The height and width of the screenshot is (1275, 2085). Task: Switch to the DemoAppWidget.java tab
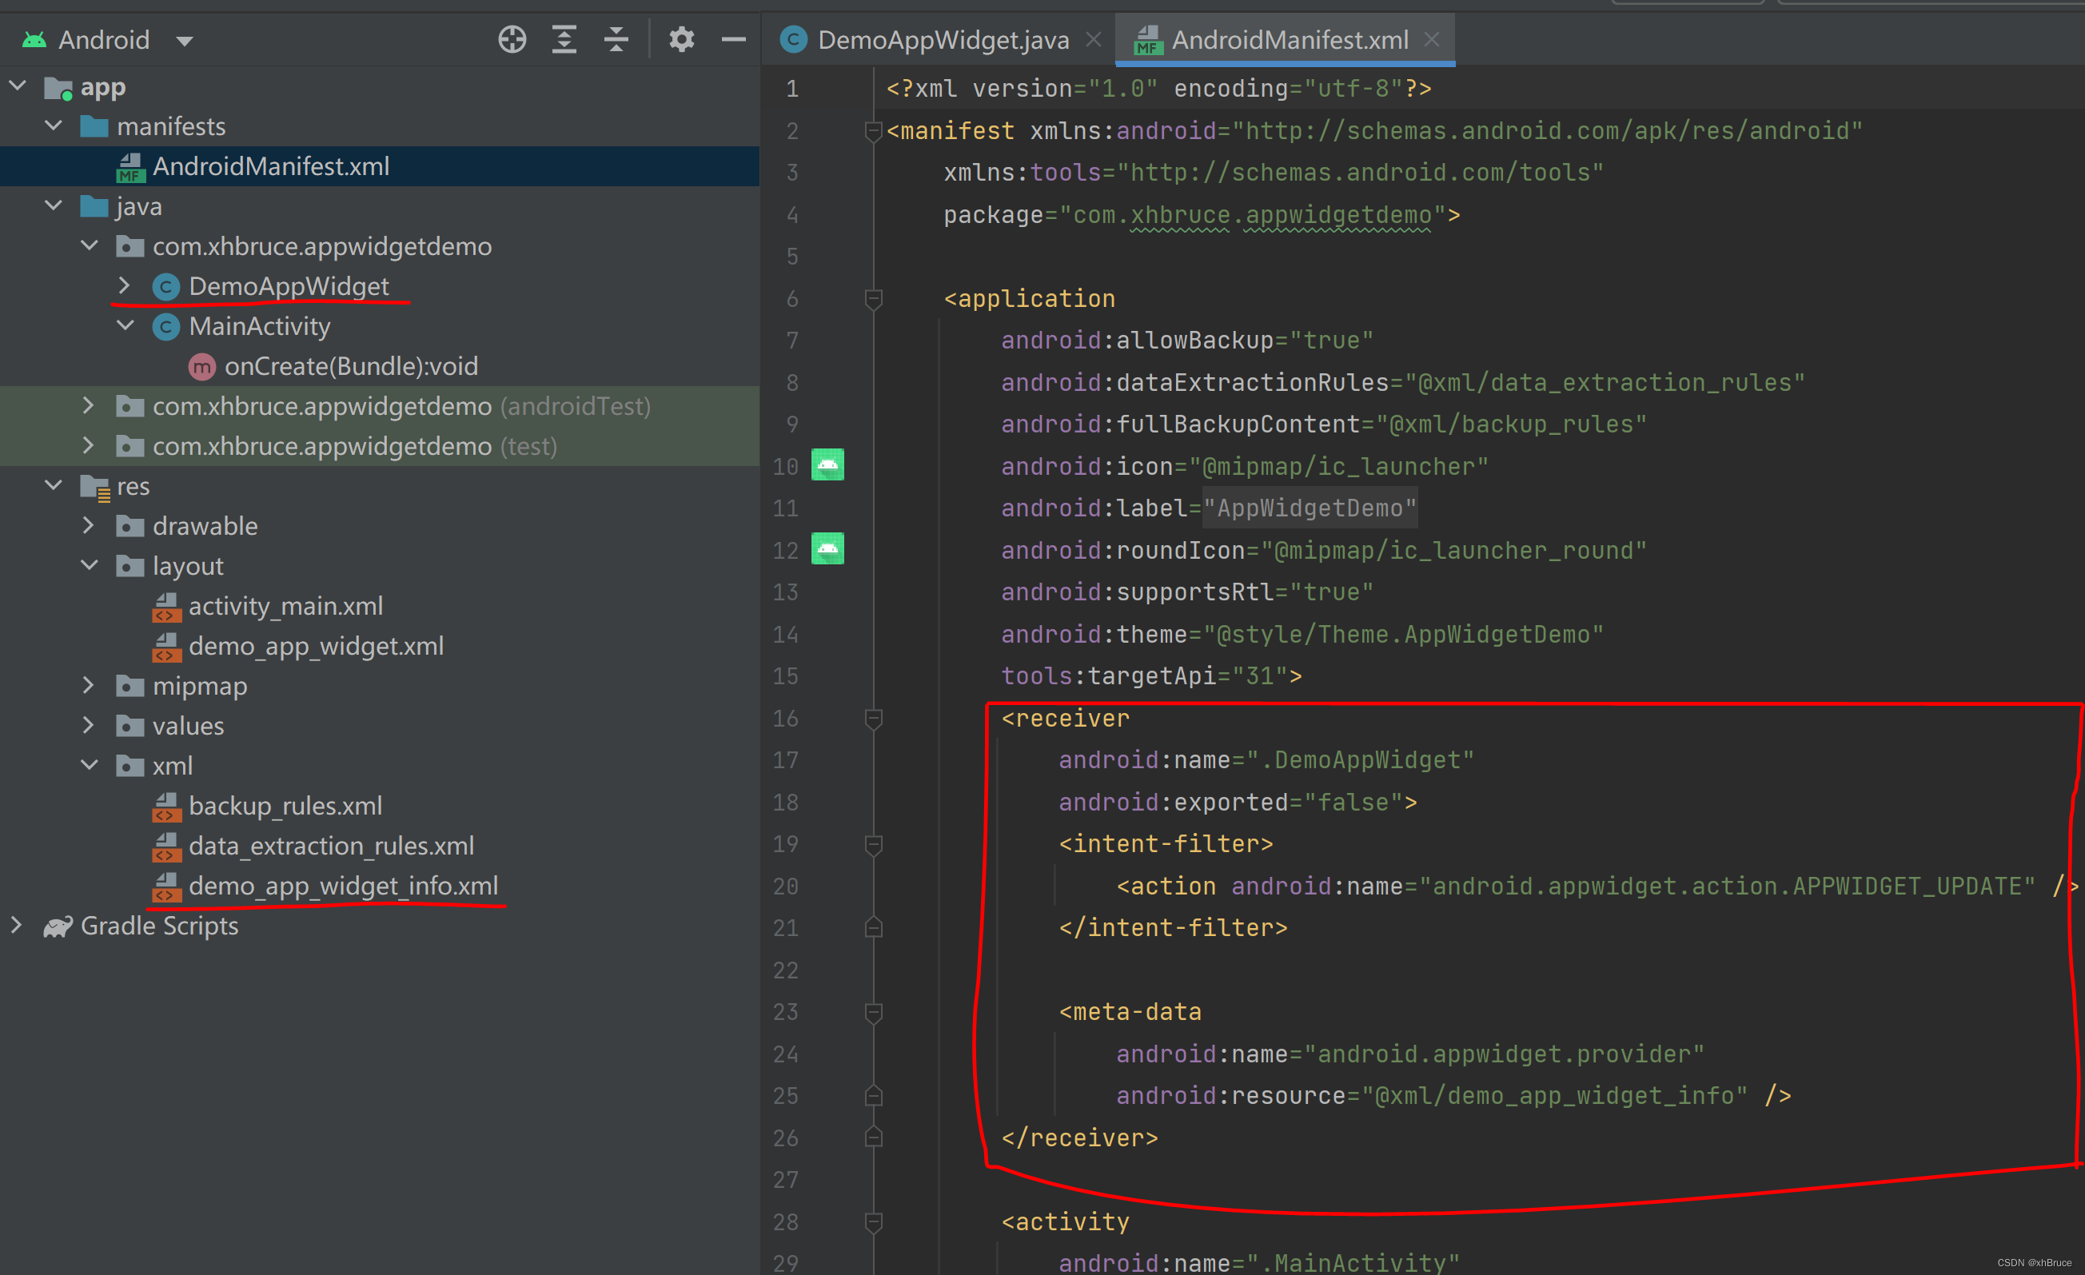pos(943,40)
